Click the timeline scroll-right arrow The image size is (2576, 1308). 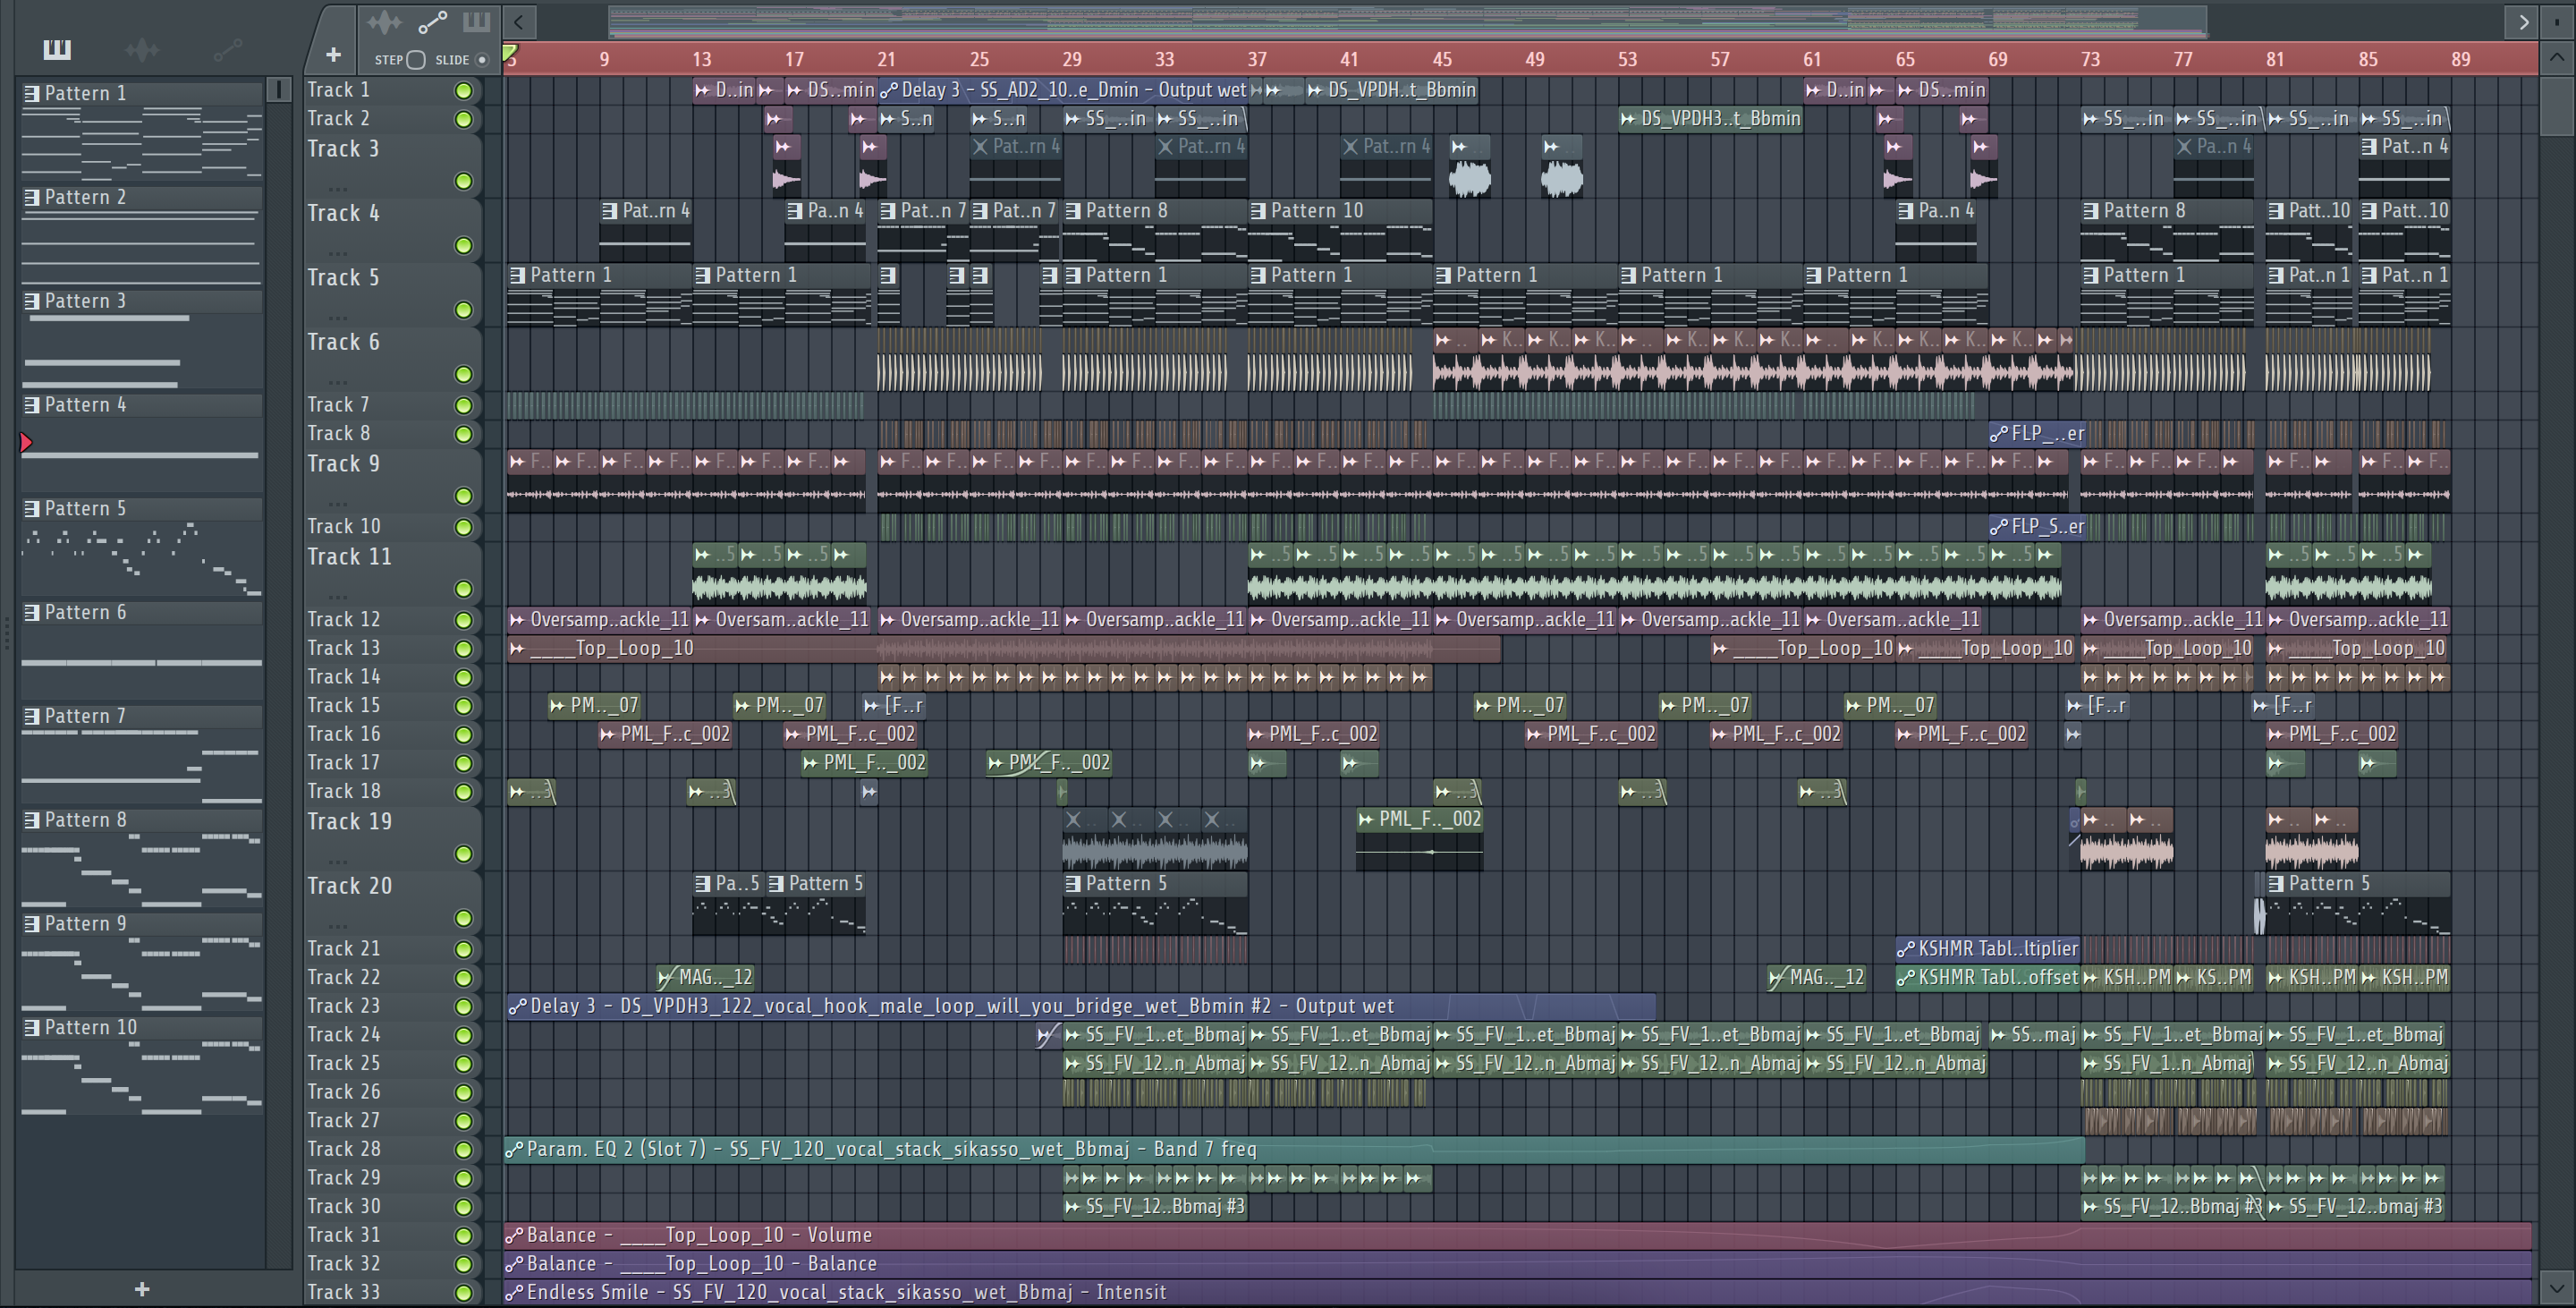pos(2523,21)
